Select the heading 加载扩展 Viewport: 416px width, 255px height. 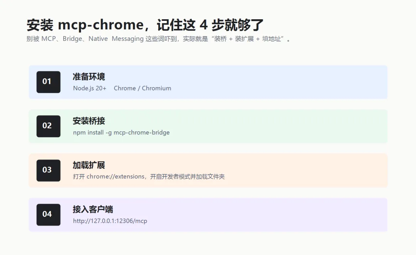pos(89,165)
